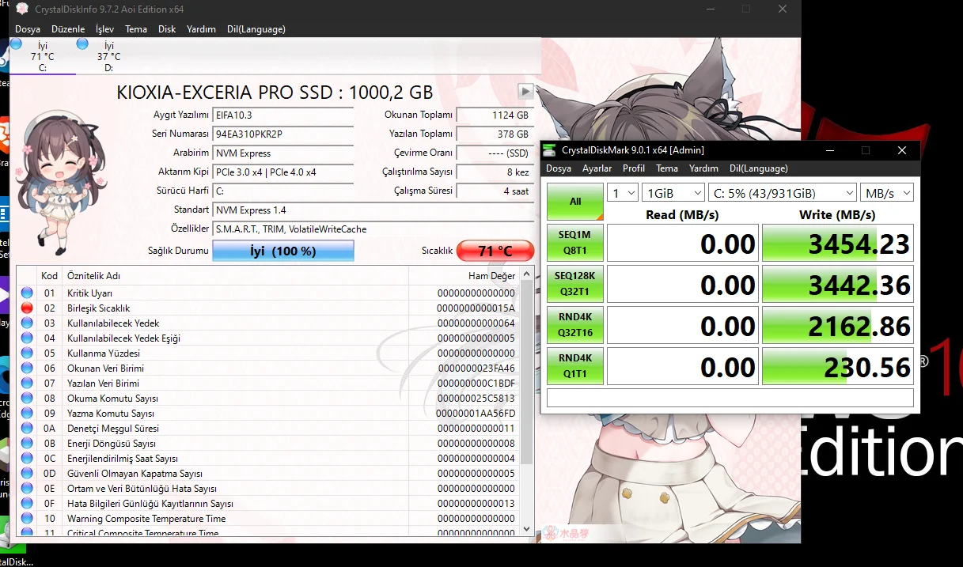This screenshot has height=567, width=963.
Task: Open Tema menu in CrystalDiskInfo
Action: [x=136, y=29]
